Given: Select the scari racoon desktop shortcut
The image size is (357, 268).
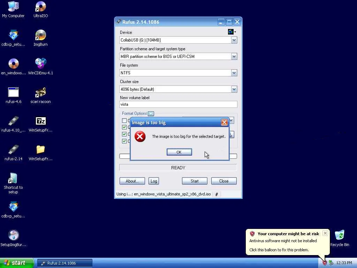Looking at the screenshot, I should [40, 95].
